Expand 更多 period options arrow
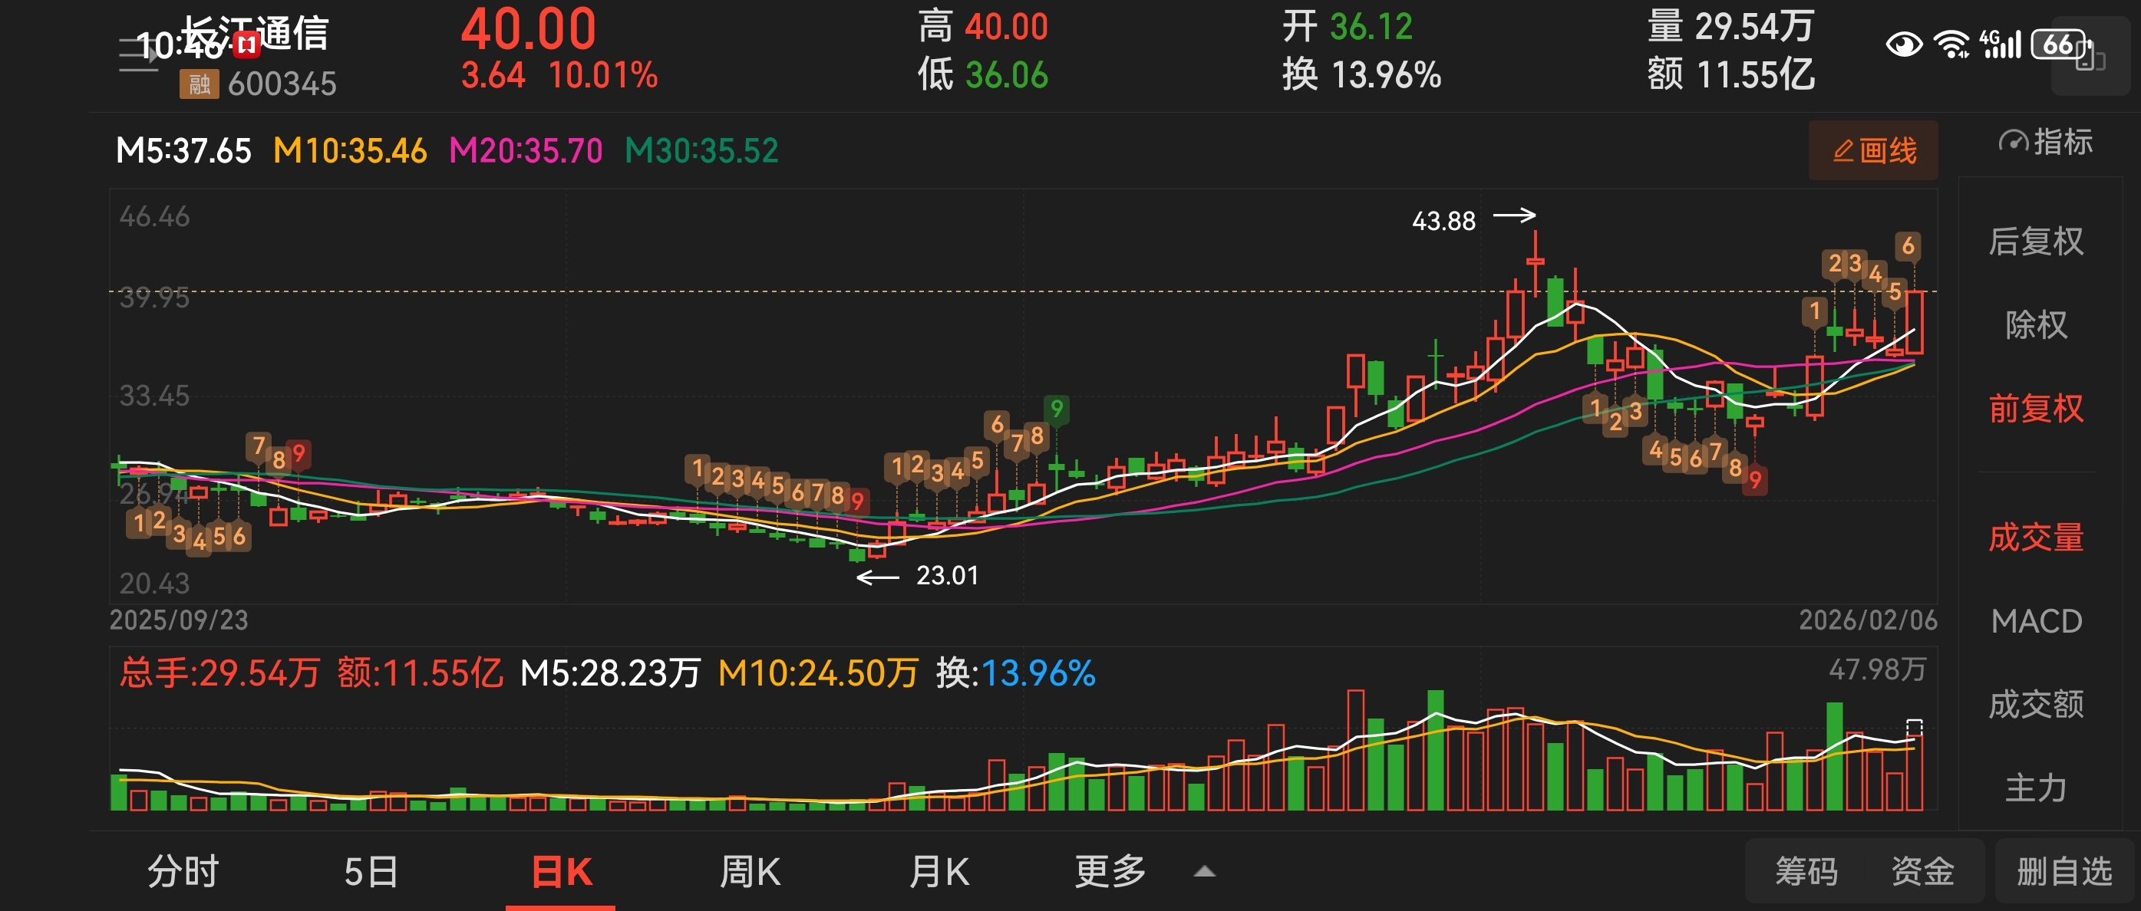Screen dimensions: 2141x911 click(1204, 872)
